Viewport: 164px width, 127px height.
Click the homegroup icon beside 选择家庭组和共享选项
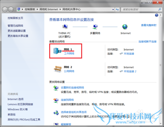click(x=56, y=113)
